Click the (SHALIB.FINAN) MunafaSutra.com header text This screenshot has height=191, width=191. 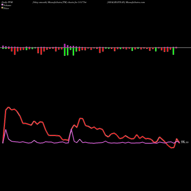coord(126,2)
